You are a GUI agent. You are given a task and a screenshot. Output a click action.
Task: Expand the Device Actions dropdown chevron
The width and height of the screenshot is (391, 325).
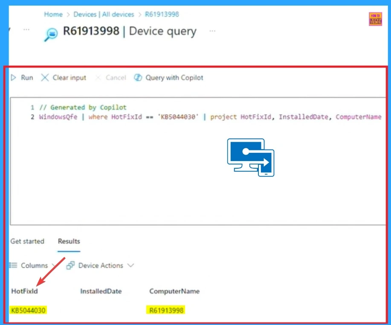pos(130,265)
